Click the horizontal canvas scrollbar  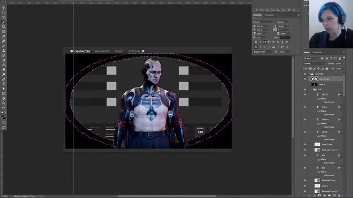(x=167, y=196)
